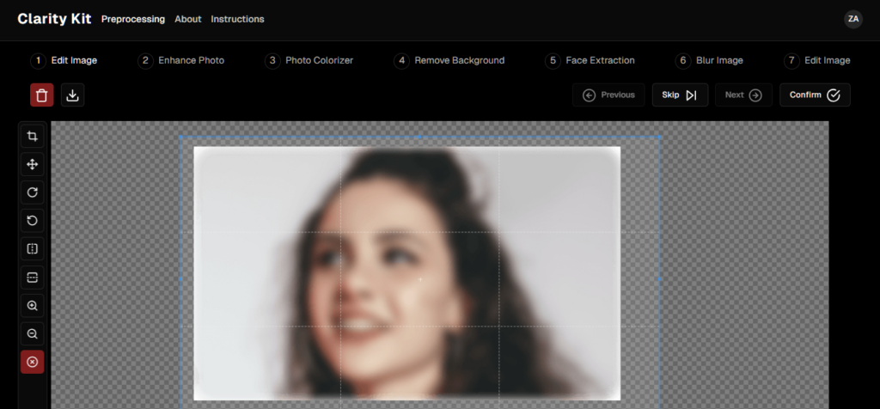
Task: Open the ZA user avatar menu
Action: [852, 19]
